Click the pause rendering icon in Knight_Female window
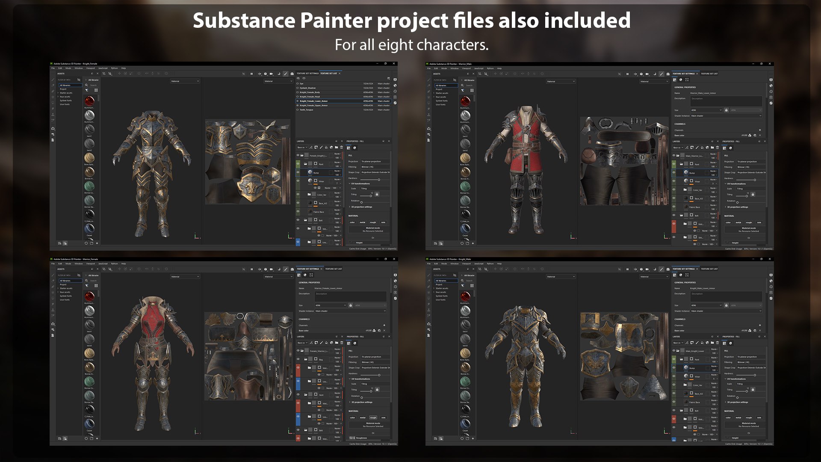821x462 pixels. (x=251, y=74)
